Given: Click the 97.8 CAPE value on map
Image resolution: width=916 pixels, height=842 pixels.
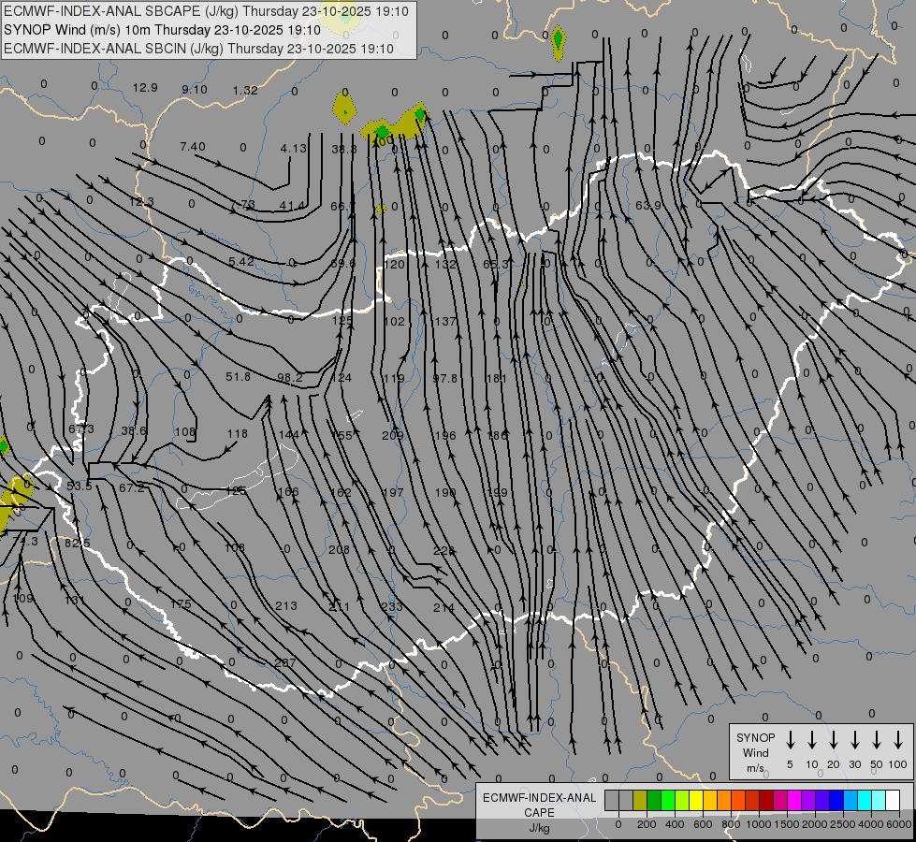Looking at the screenshot, I should (x=444, y=379).
